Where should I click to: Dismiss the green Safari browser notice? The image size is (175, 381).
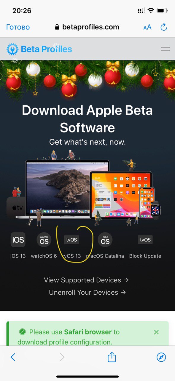[x=156, y=332]
